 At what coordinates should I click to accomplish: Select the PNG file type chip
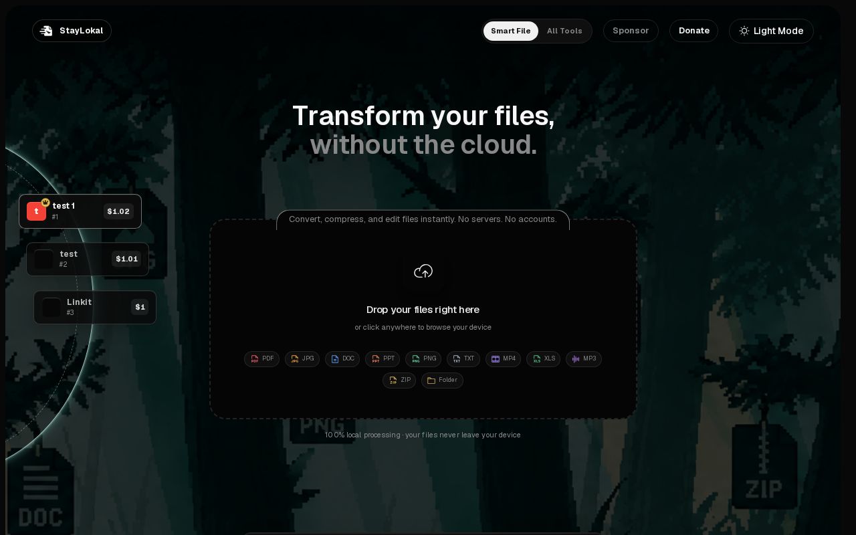[x=423, y=359]
